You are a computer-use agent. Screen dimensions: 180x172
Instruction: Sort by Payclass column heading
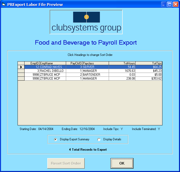coord(96,63)
